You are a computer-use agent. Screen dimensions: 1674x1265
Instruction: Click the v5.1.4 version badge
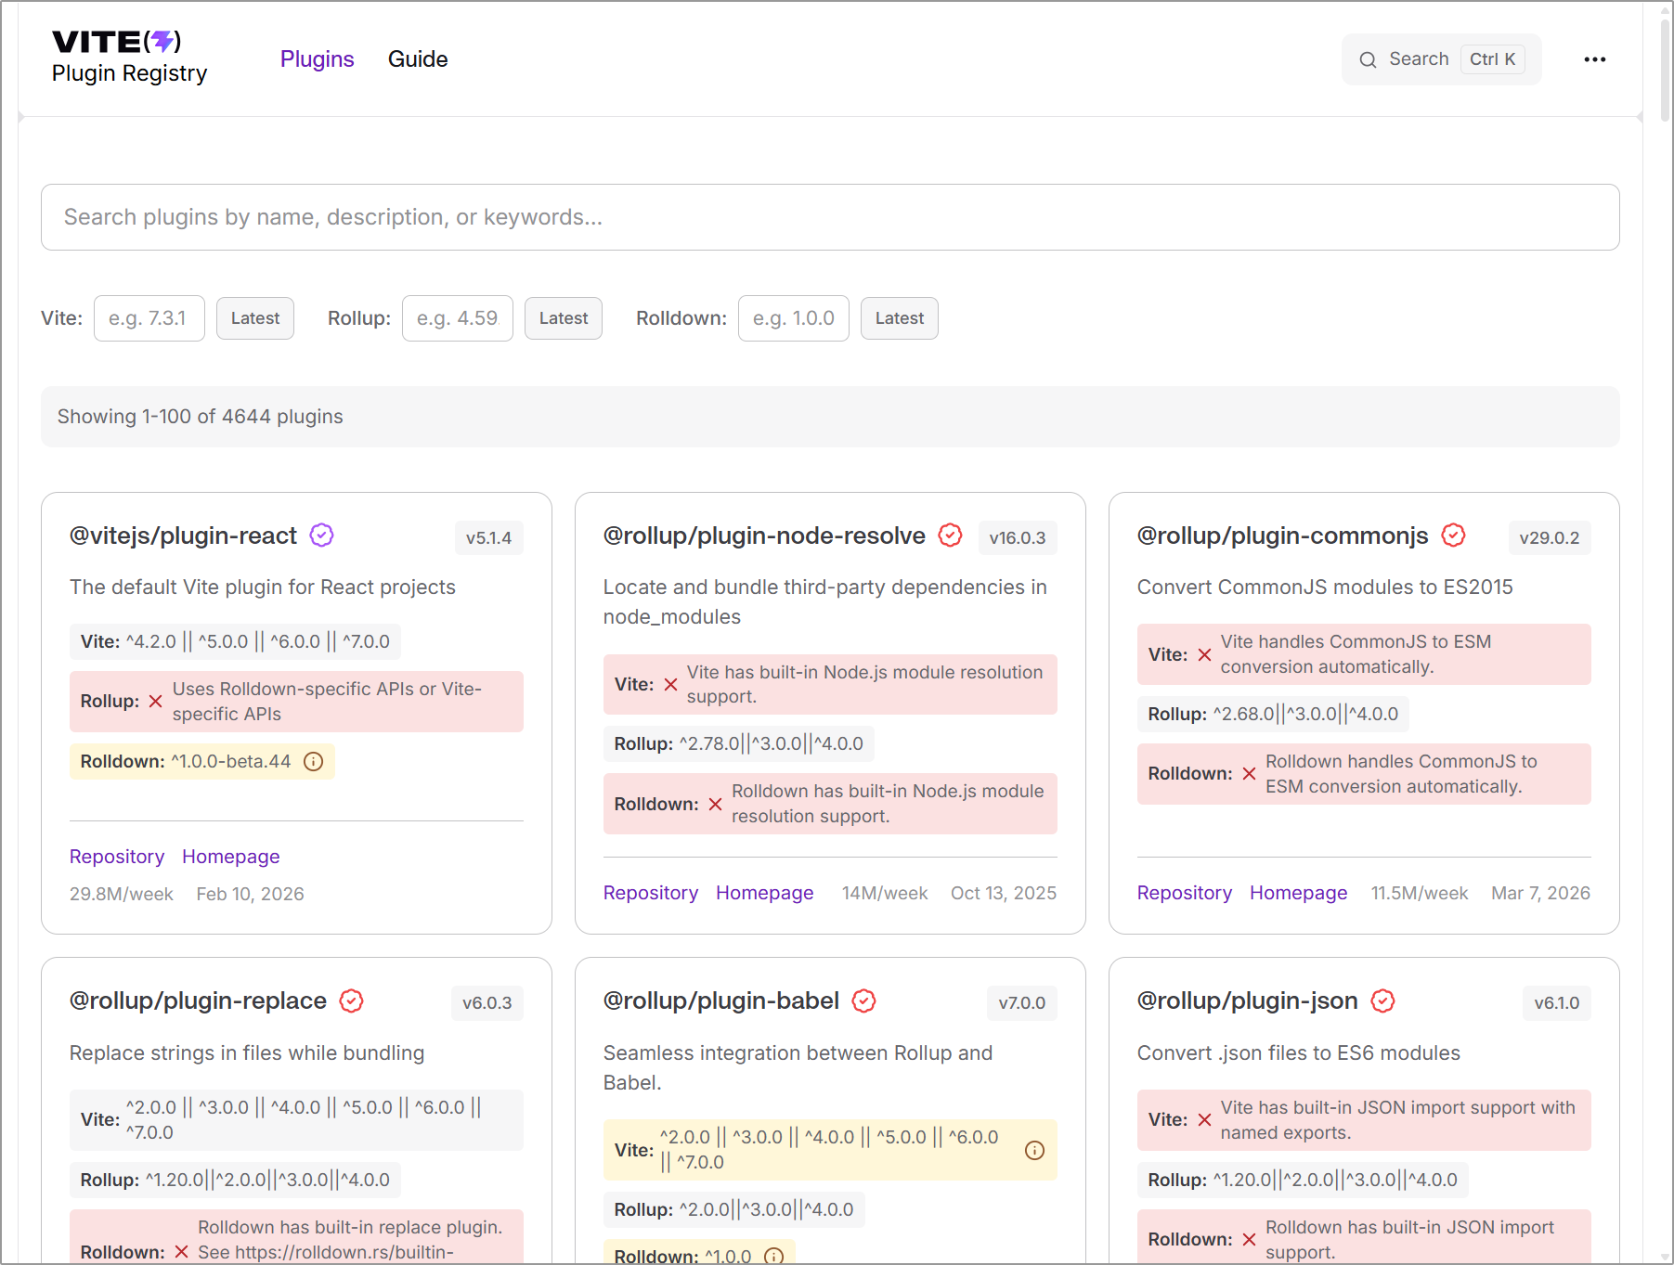(x=488, y=538)
